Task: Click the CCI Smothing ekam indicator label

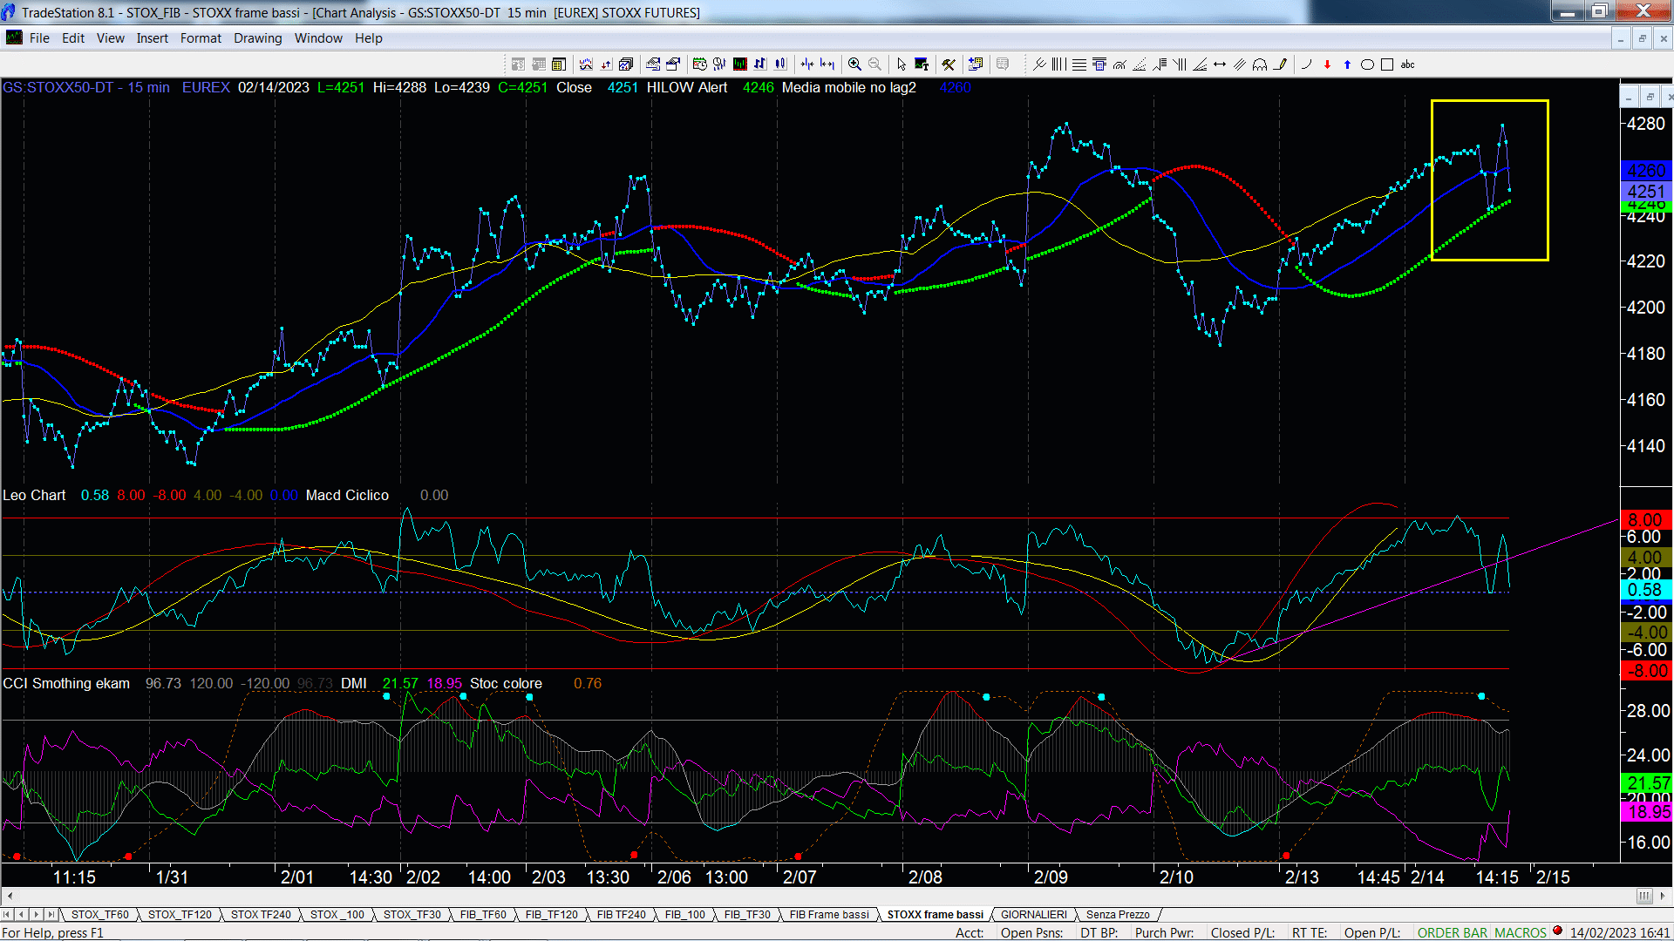Action: [x=66, y=683]
